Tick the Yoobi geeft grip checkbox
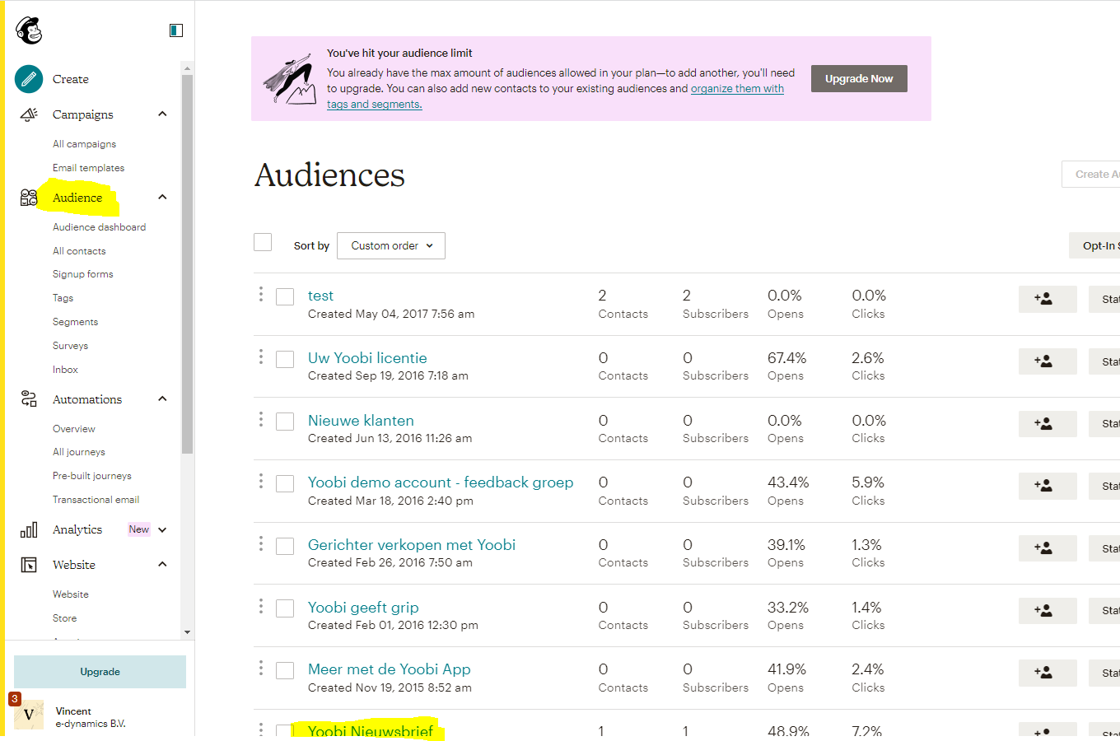The width and height of the screenshot is (1120, 741). 285,608
